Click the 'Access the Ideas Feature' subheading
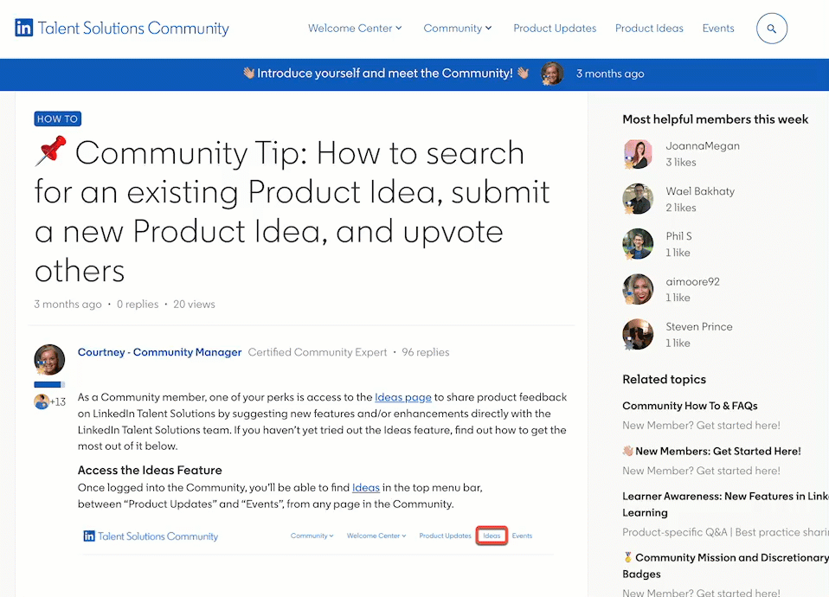The image size is (829, 597). tap(150, 470)
